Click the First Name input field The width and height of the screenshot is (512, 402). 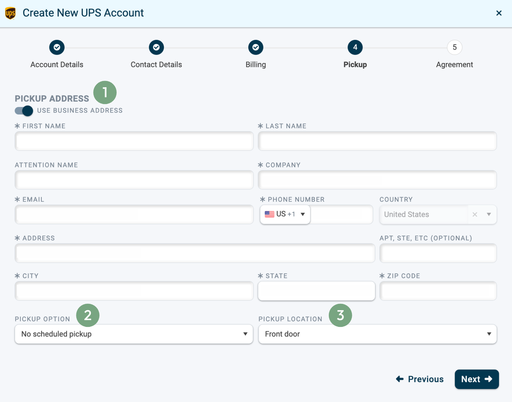[x=134, y=141]
